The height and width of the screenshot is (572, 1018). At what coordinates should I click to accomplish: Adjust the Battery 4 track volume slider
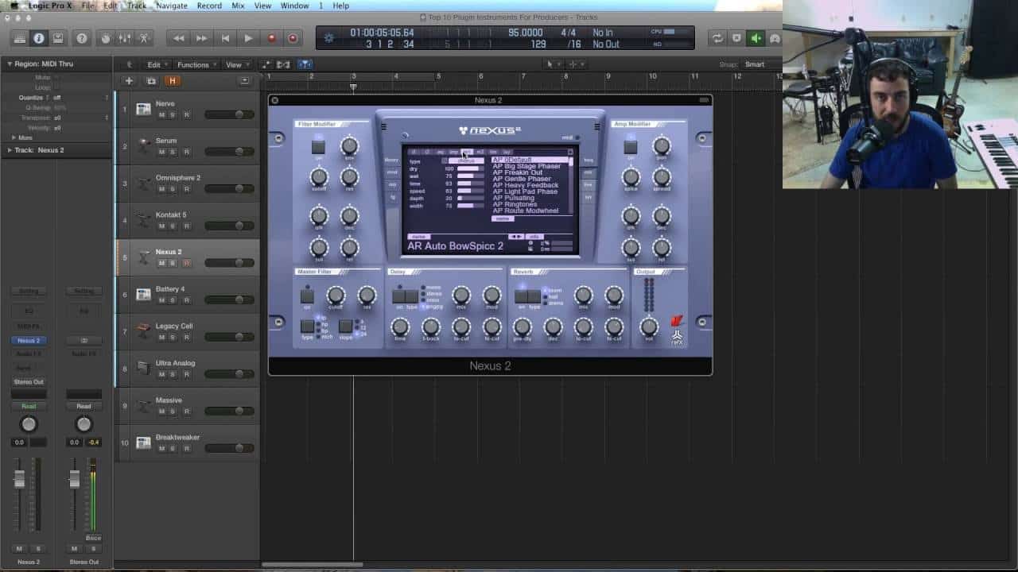229,300
